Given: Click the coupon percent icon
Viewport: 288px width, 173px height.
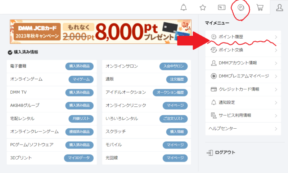Looking at the screenshot, I should [222, 8].
